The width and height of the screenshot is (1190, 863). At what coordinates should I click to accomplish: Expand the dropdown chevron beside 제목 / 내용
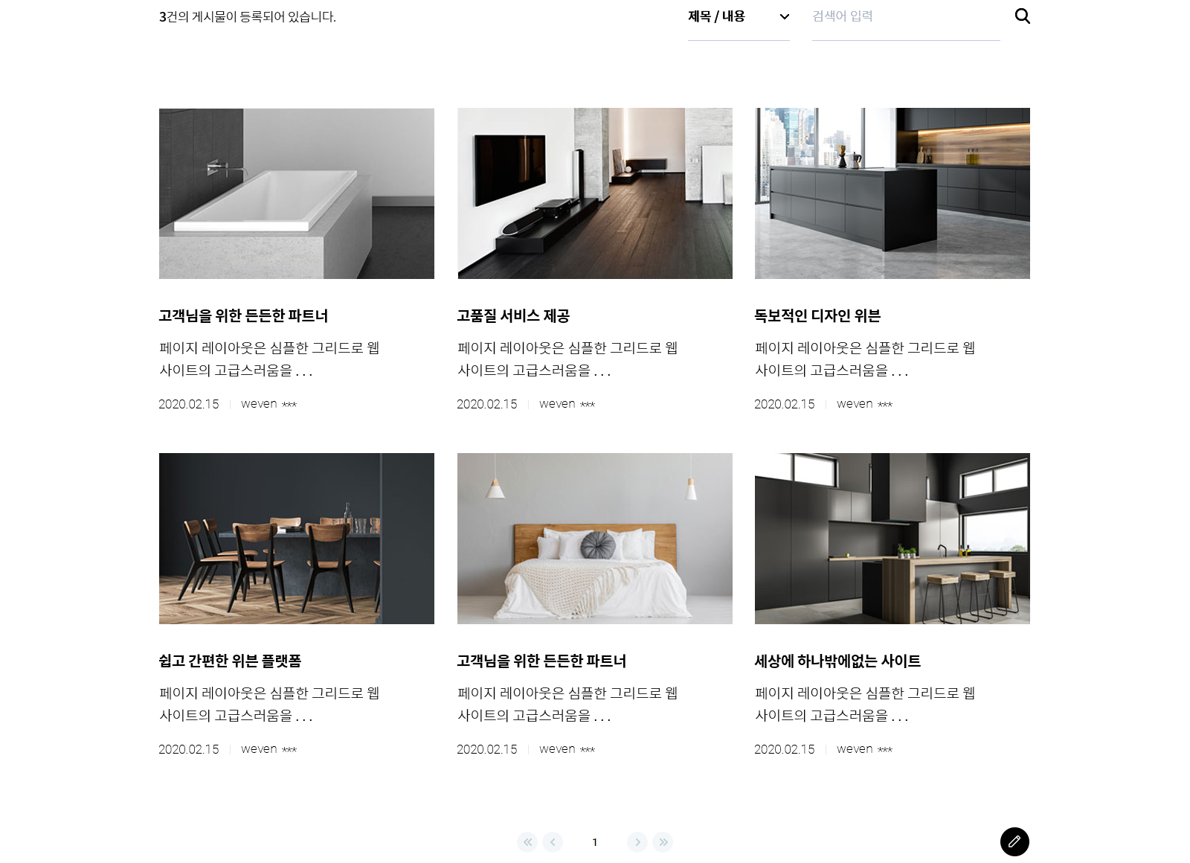pos(784,16)
